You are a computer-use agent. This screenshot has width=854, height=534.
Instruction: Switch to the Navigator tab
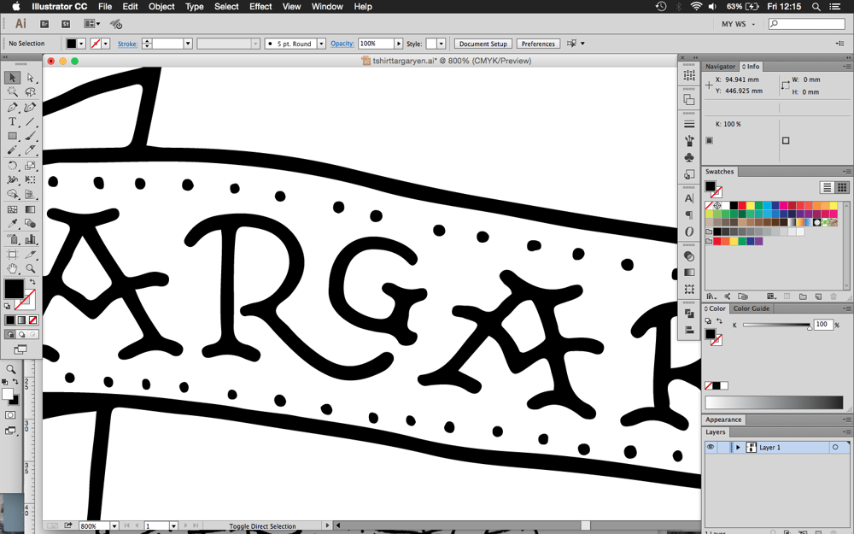pos(720,67)
